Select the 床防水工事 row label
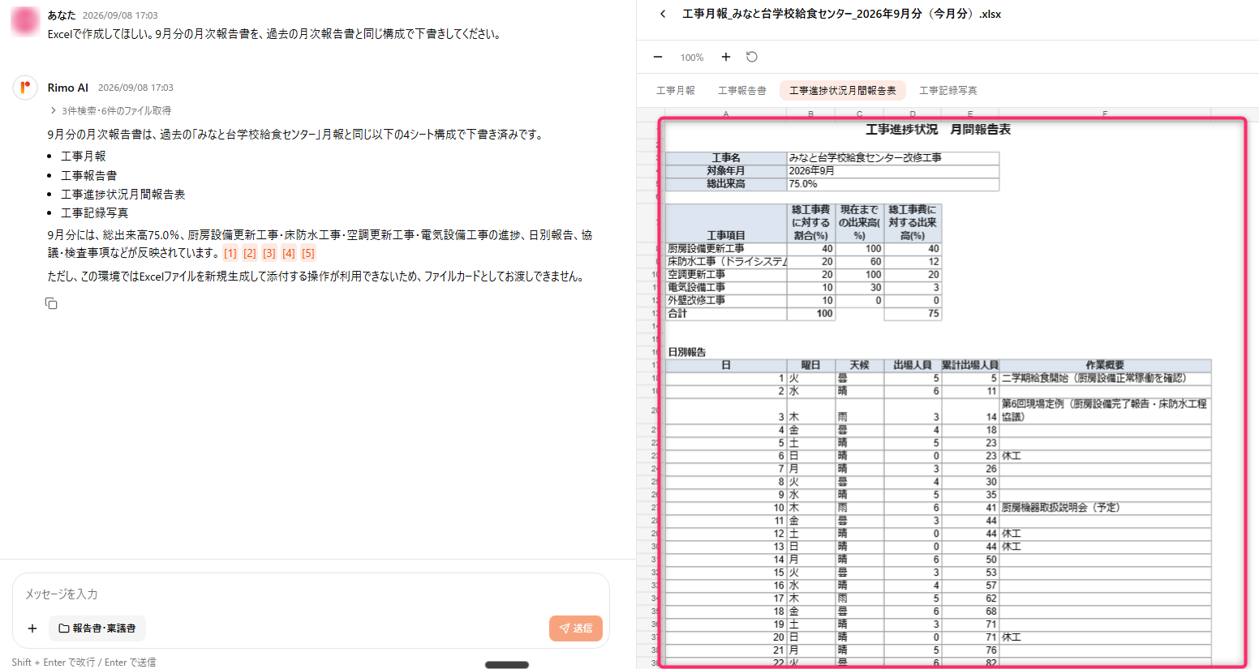 pos(726,262)
